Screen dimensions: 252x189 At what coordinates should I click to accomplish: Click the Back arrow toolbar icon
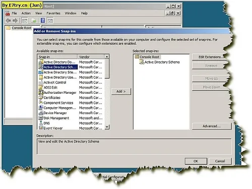coord(8,21)
